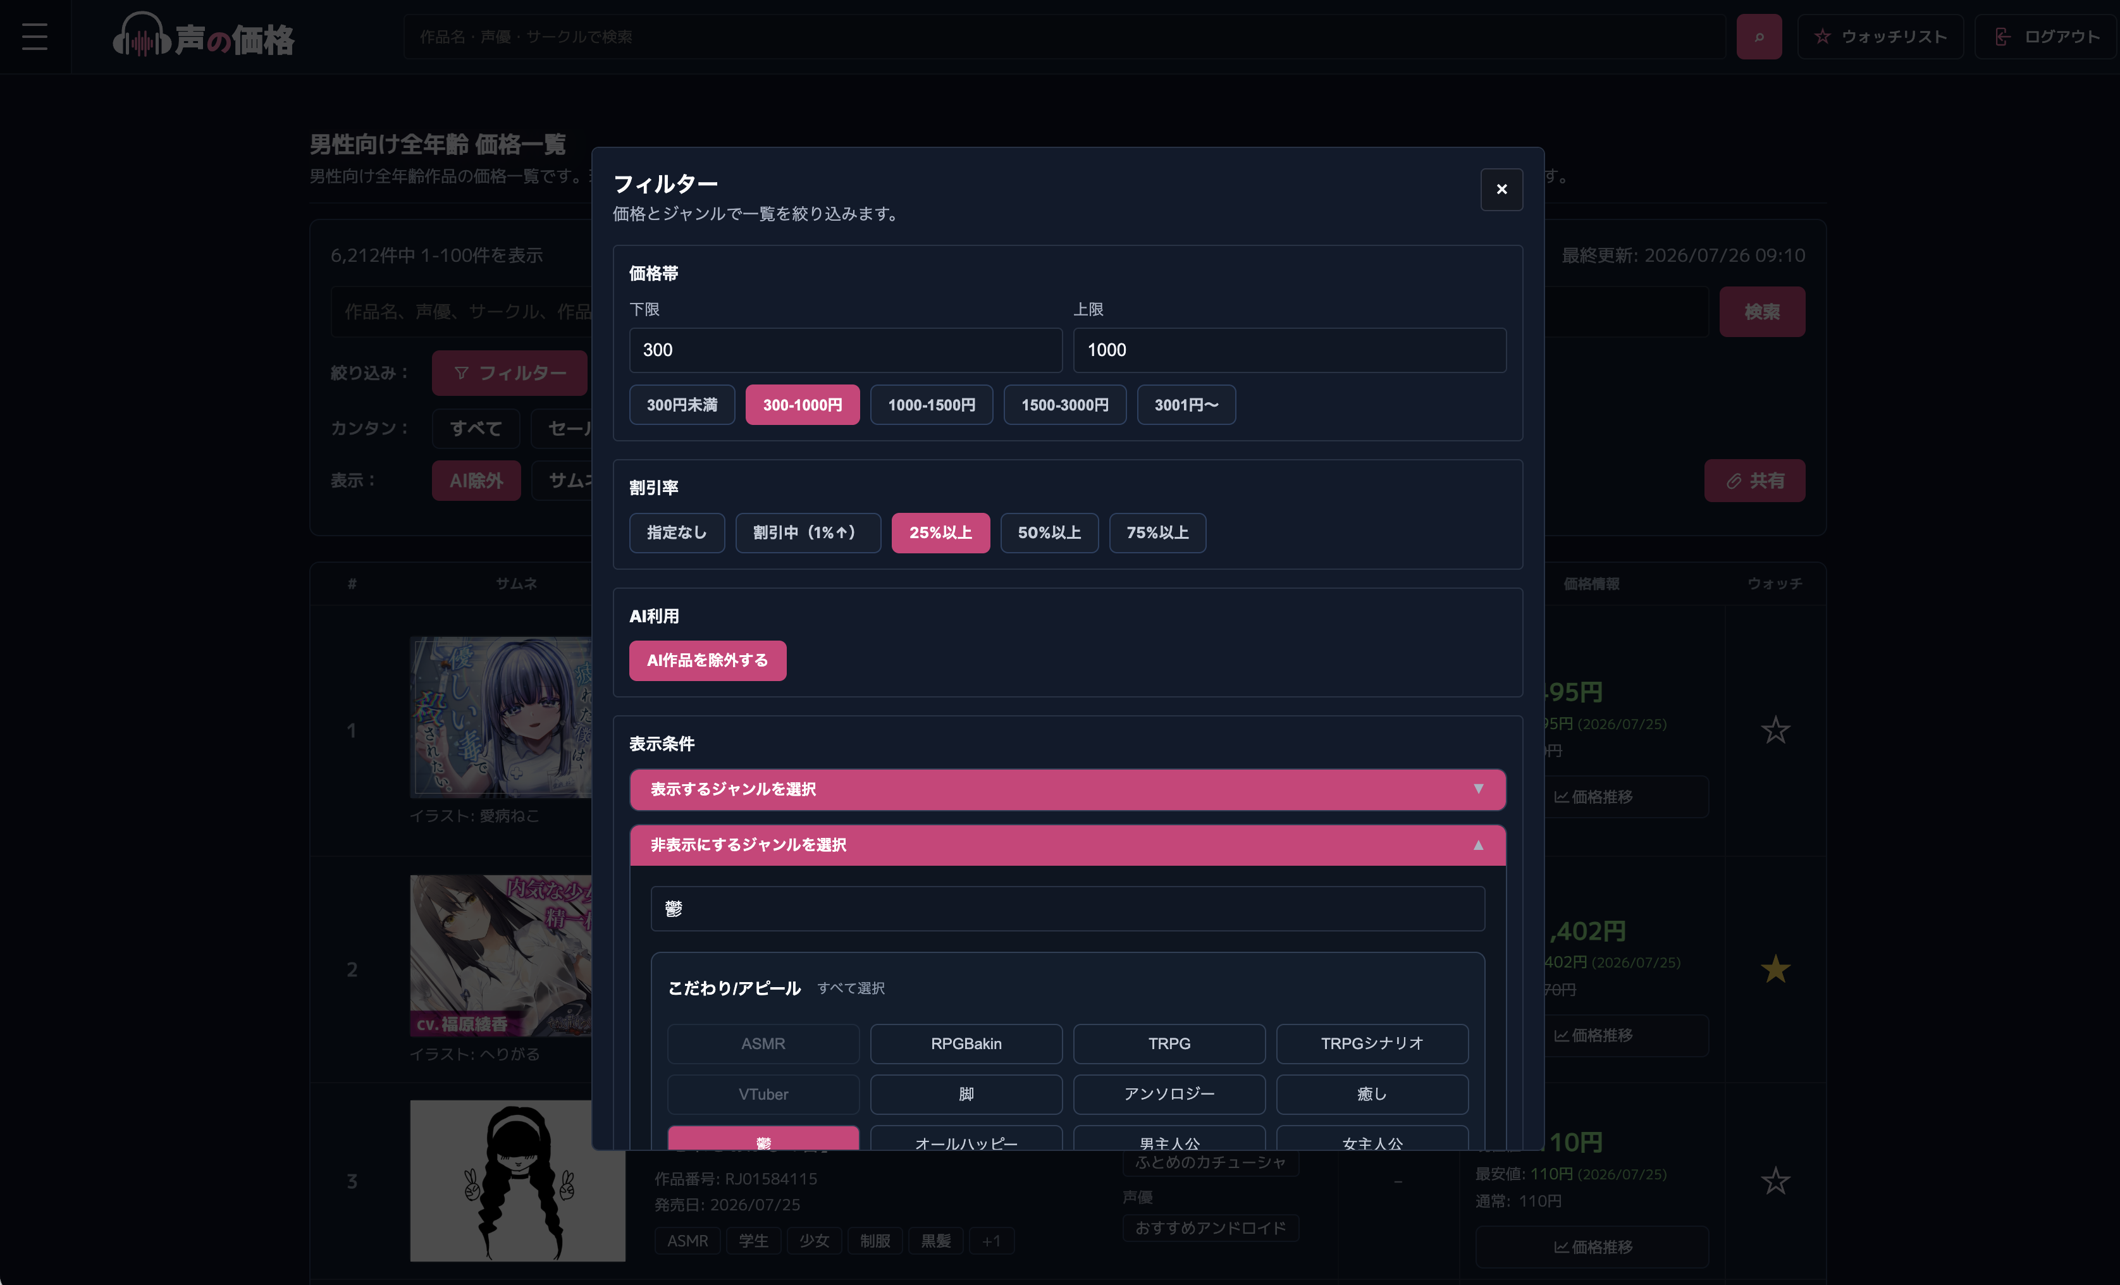
Task: Open the ウォッチリスト star button
Action: [x=1880, y=37]
